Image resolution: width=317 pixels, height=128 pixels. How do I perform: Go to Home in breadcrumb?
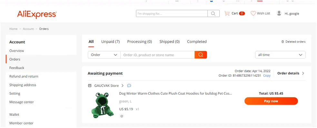pyautogui.click(x=13, y=29)
